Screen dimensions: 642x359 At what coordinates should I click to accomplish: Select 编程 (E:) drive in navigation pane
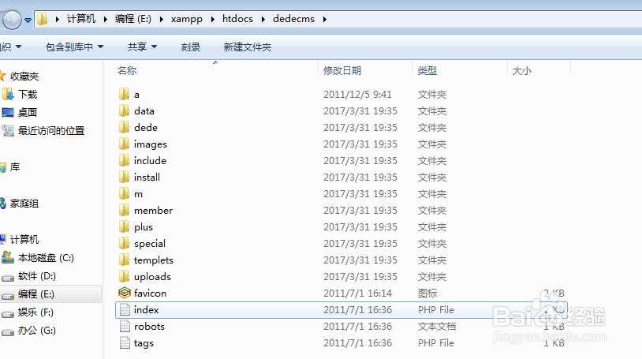tap(36, 294)
